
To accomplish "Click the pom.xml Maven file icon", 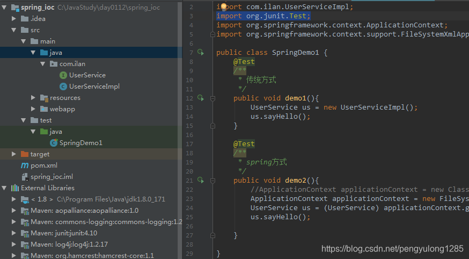I will (25, 166).
